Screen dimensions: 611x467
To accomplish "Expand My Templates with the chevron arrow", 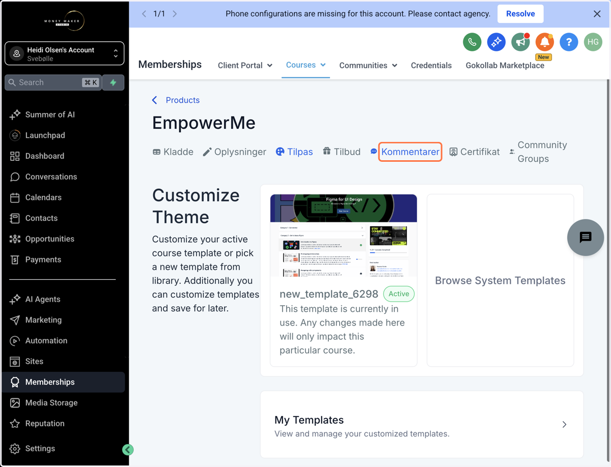I will point(564,425).
